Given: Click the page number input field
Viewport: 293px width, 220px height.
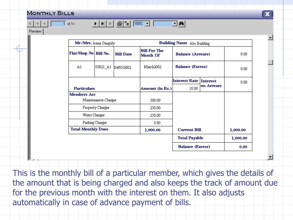Looking at the screenshot, I should [x=58, y=24].
